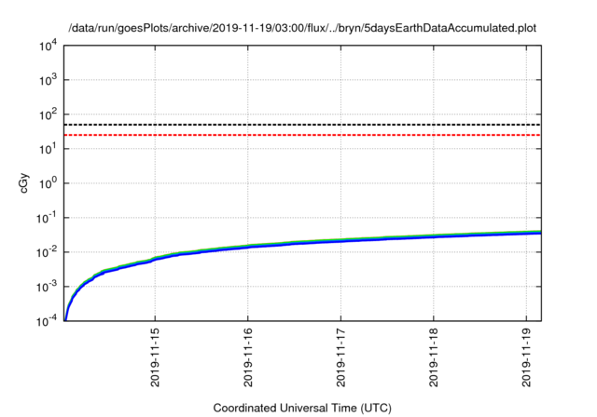The height and width of the screenshot is (417, 597).
Task: Click the Coordinated Universal Time (UTC) label
Action: pyautogui.click(x=302, y=408)
